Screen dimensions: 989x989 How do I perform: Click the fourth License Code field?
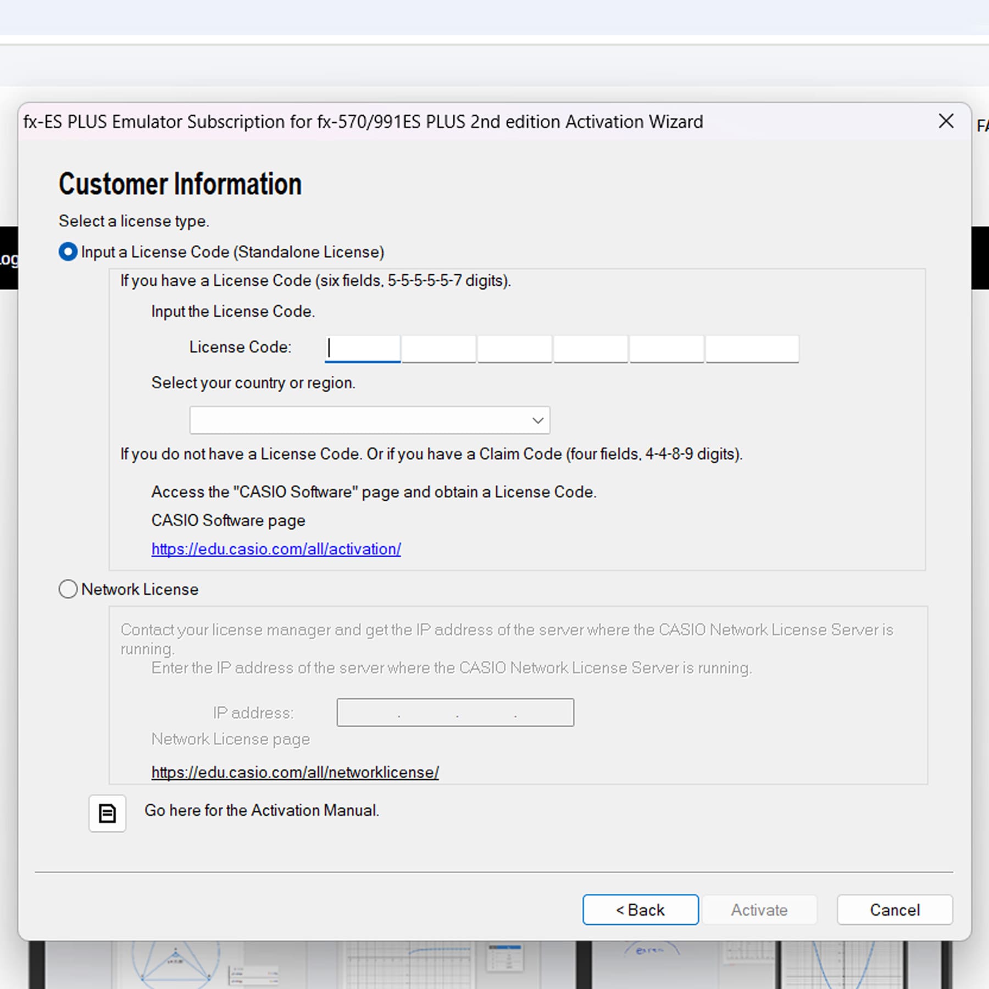click(591, 348)
